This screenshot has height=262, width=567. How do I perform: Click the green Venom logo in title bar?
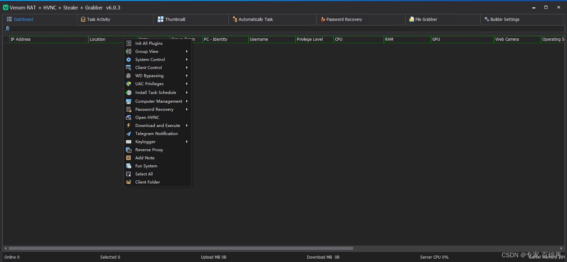6,7
